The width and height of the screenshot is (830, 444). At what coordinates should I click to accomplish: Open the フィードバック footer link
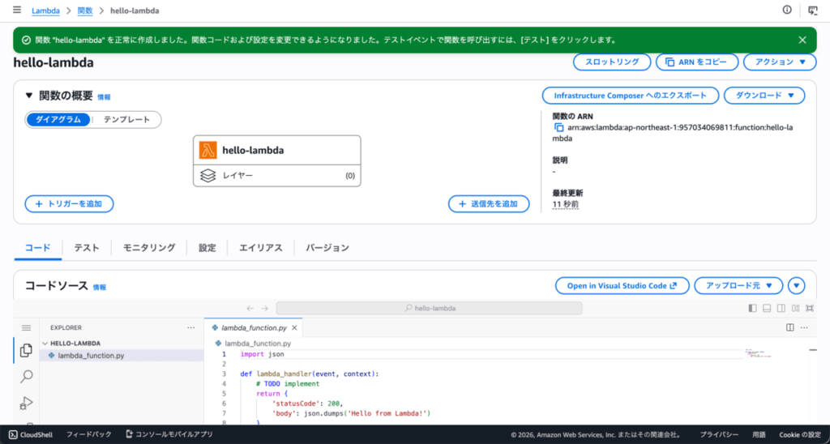(x=89, y=434)
